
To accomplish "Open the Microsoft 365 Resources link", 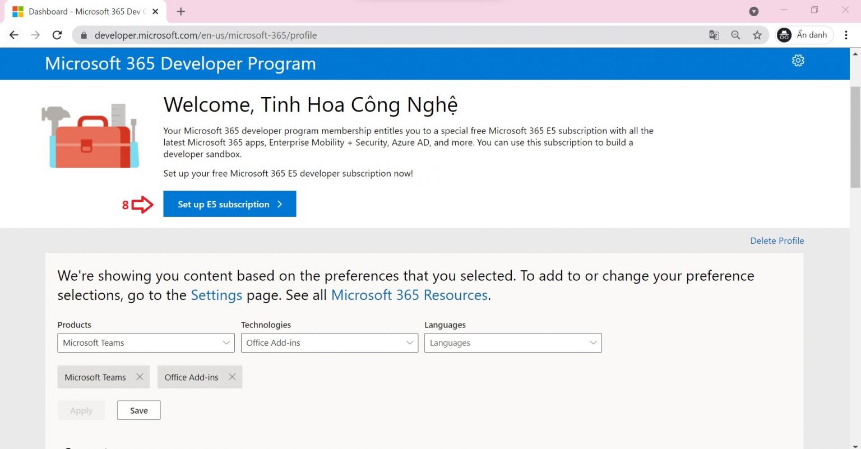I will [x=409, y=295].
